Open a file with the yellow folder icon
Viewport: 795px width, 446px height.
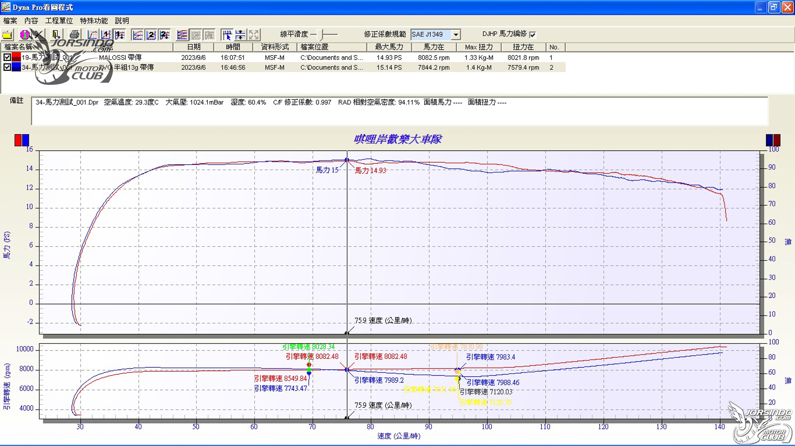7,35
